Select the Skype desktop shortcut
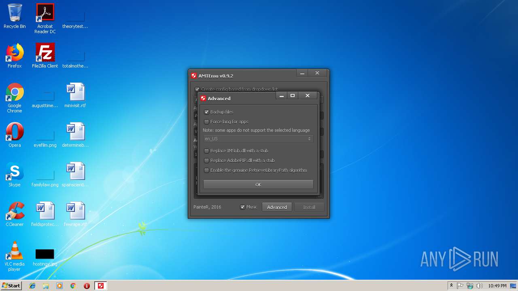 15,175
